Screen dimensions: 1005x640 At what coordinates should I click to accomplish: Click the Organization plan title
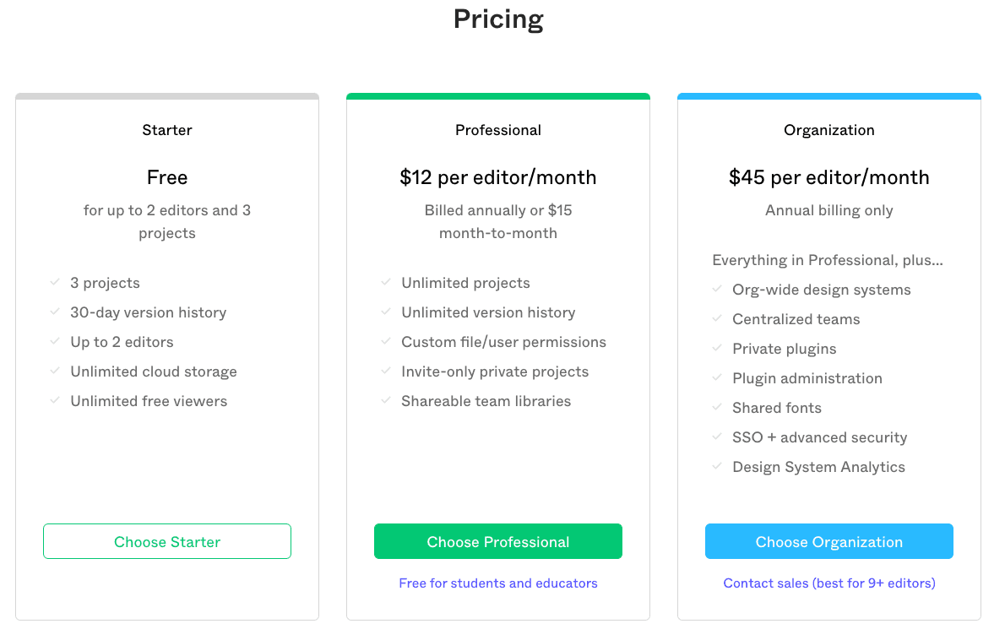[x=829, y=130]
